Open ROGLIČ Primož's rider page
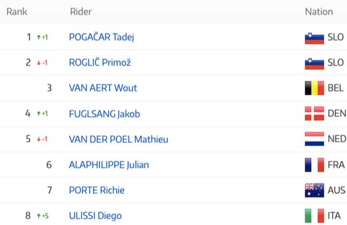Viewport: 347px width, 225px height. click(x=100, y=62)
